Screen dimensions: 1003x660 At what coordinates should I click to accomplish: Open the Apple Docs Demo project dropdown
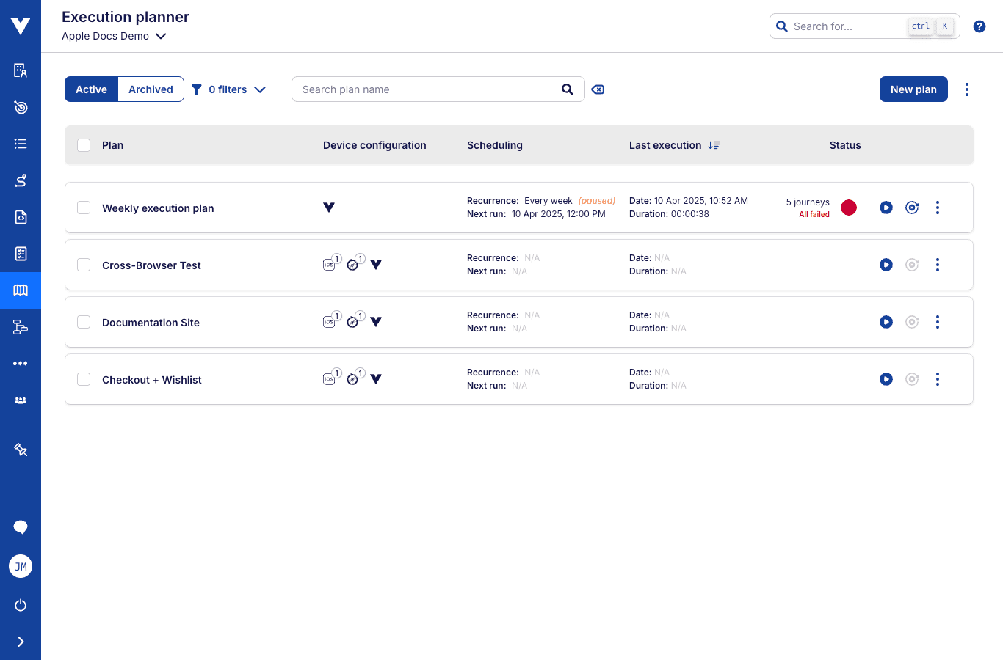114,35
